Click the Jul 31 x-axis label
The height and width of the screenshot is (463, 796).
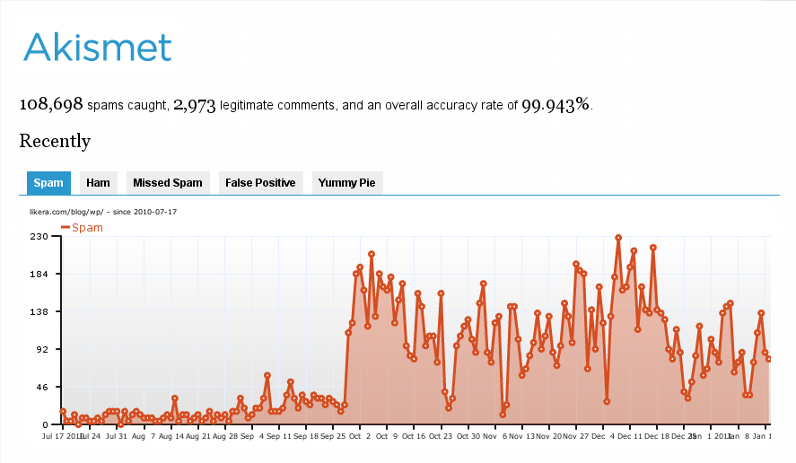point(117,436)
